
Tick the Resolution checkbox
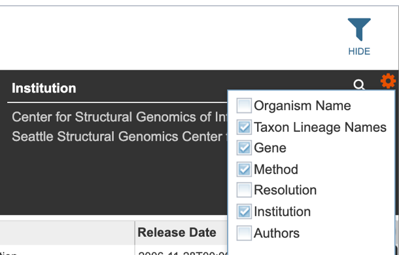[x=244, y=190]
